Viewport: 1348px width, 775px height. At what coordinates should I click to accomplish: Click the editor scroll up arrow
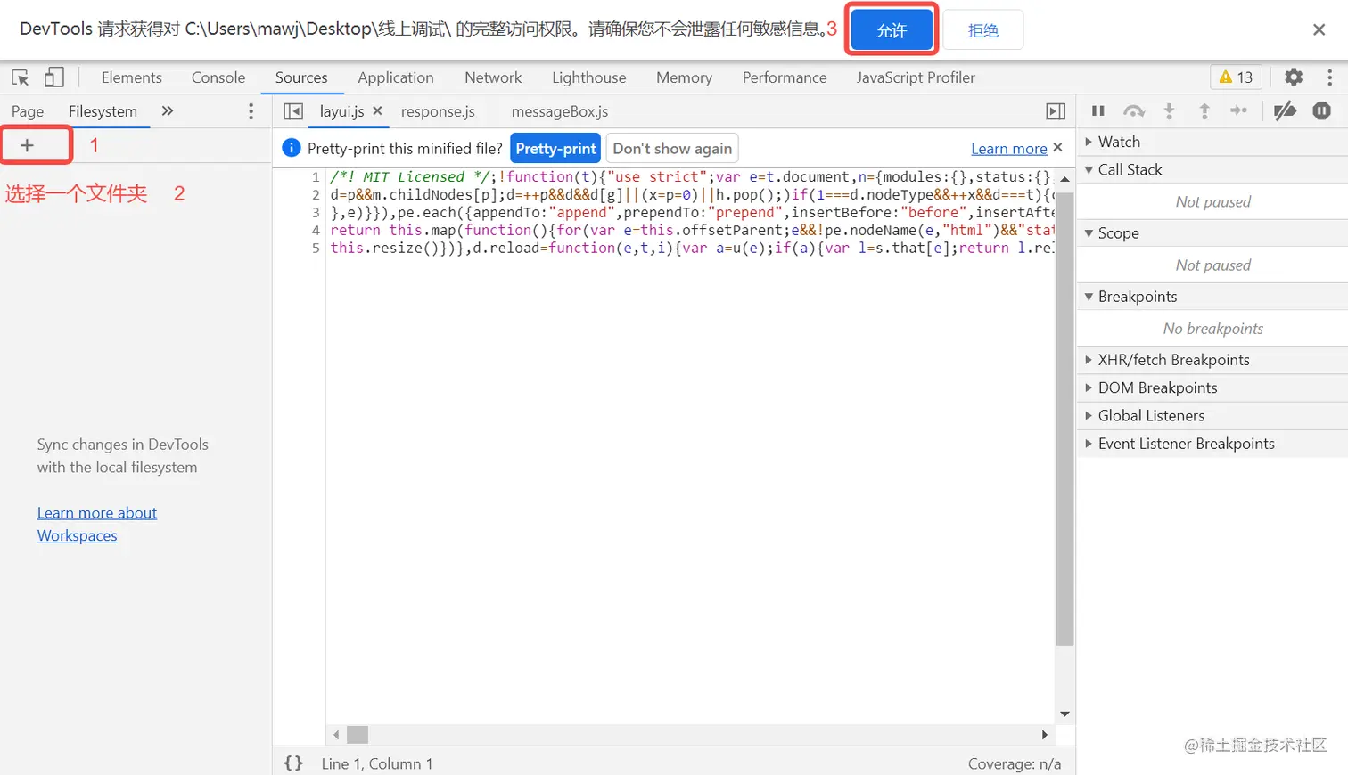(1064, 178)
